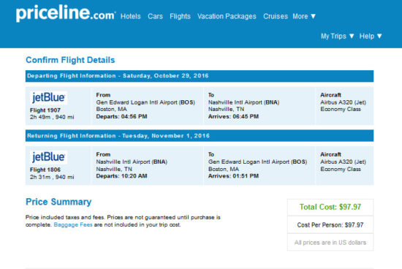Screen dimensions: 402x269
Task: Click the Confirm Flight Details heading
Action: pos(70,60)
